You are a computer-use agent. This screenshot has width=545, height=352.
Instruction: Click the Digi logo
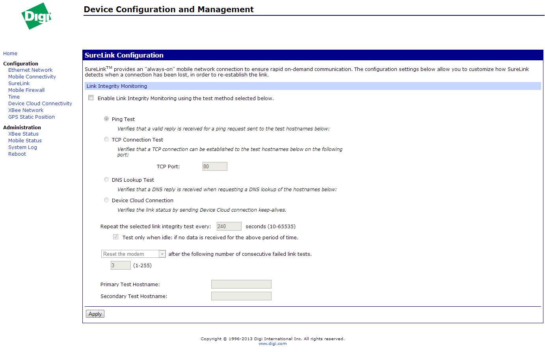(x=36, y=17)
